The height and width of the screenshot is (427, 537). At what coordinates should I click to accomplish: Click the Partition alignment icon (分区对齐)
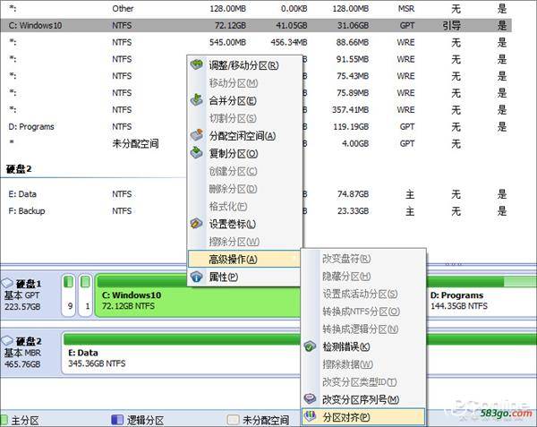pyautogui.click(x=311, y=416)
